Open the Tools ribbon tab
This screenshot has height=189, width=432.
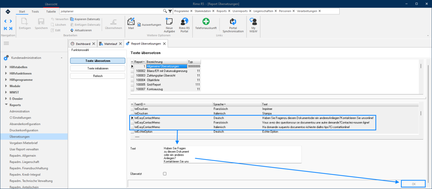[35, 11]
